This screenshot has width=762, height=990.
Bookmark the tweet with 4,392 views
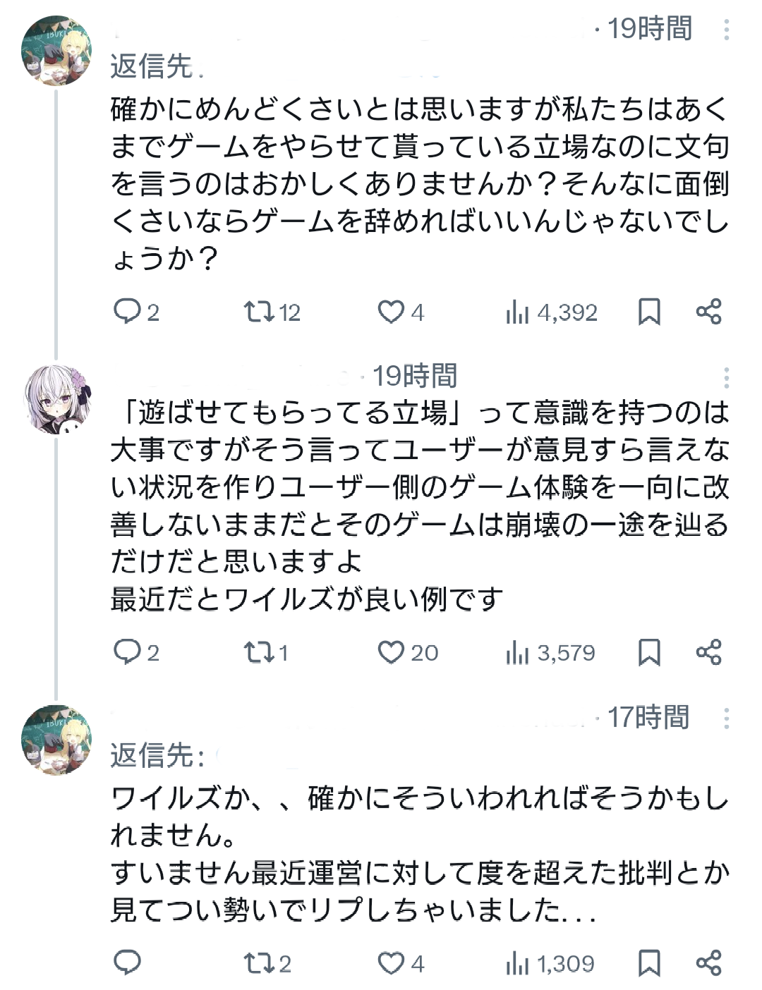pyautogui.click(x=649, y=311)
